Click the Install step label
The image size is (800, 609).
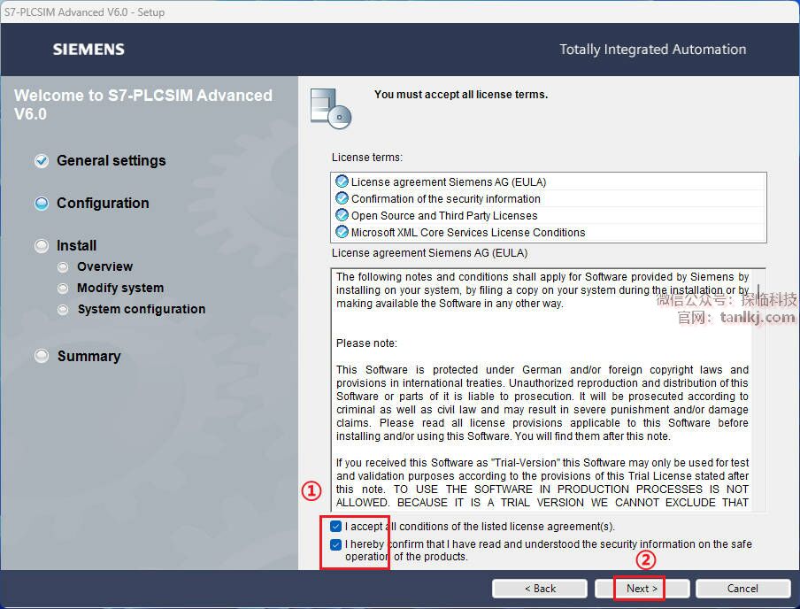coord(76,245)
